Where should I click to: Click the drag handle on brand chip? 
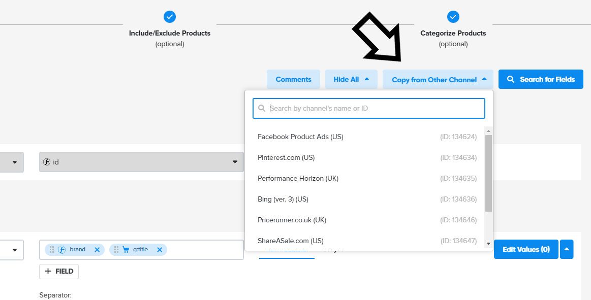coord(52,250)
